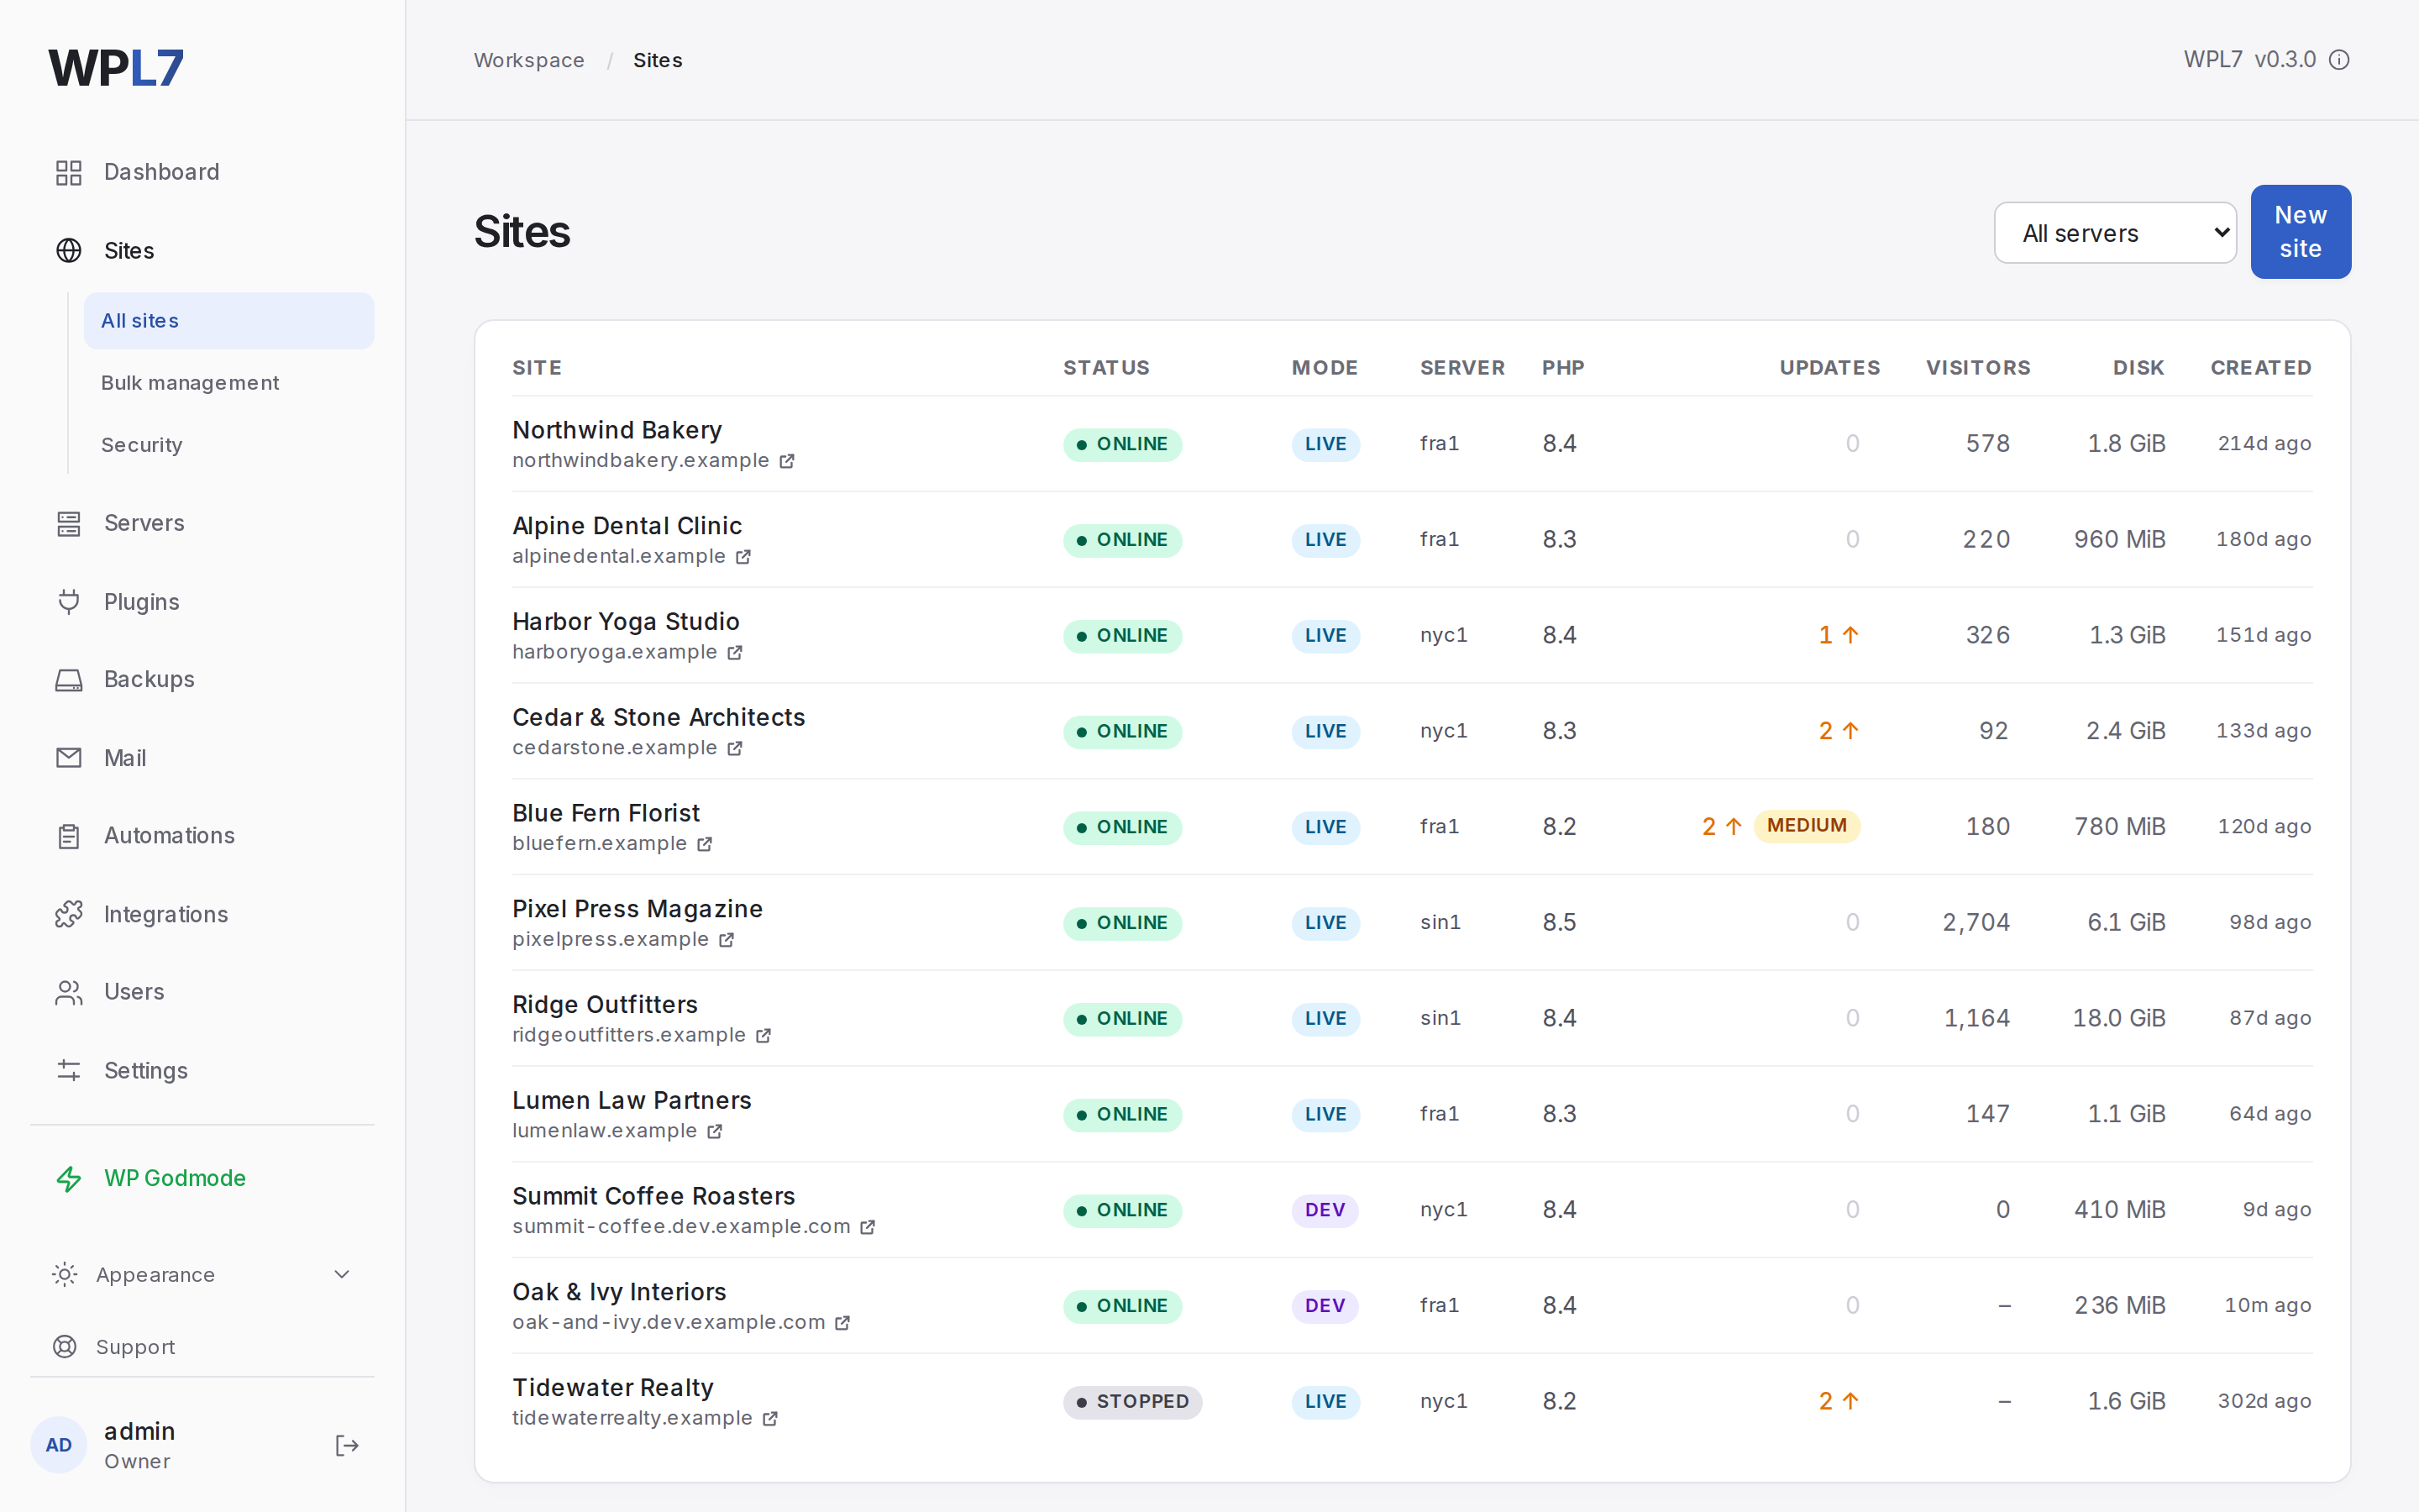Expand the Appearance chevron
This screenshot has width=2419, height=1512.
(342, 1274)
